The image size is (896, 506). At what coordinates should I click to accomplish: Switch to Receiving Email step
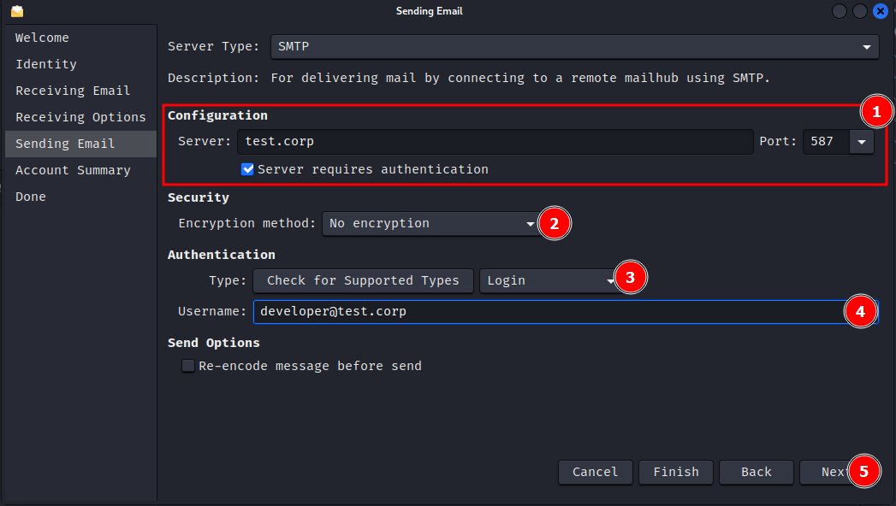click(x=73, y=91)
